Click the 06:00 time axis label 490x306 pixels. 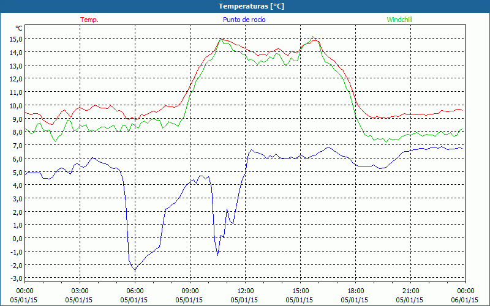[135, 291]
